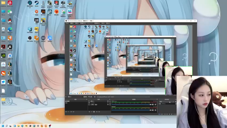The width and height of the screenshot is (227, 128).
Task: Open source properties gear in Sources toolbar
Action: (x=94, y=112)
